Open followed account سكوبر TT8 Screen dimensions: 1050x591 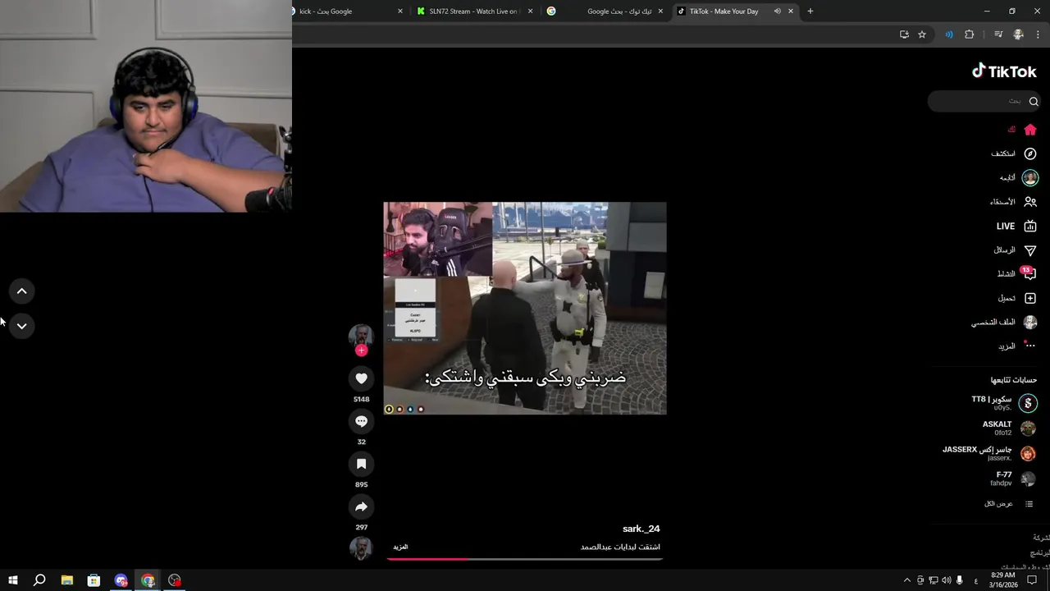click(1003, 403)
